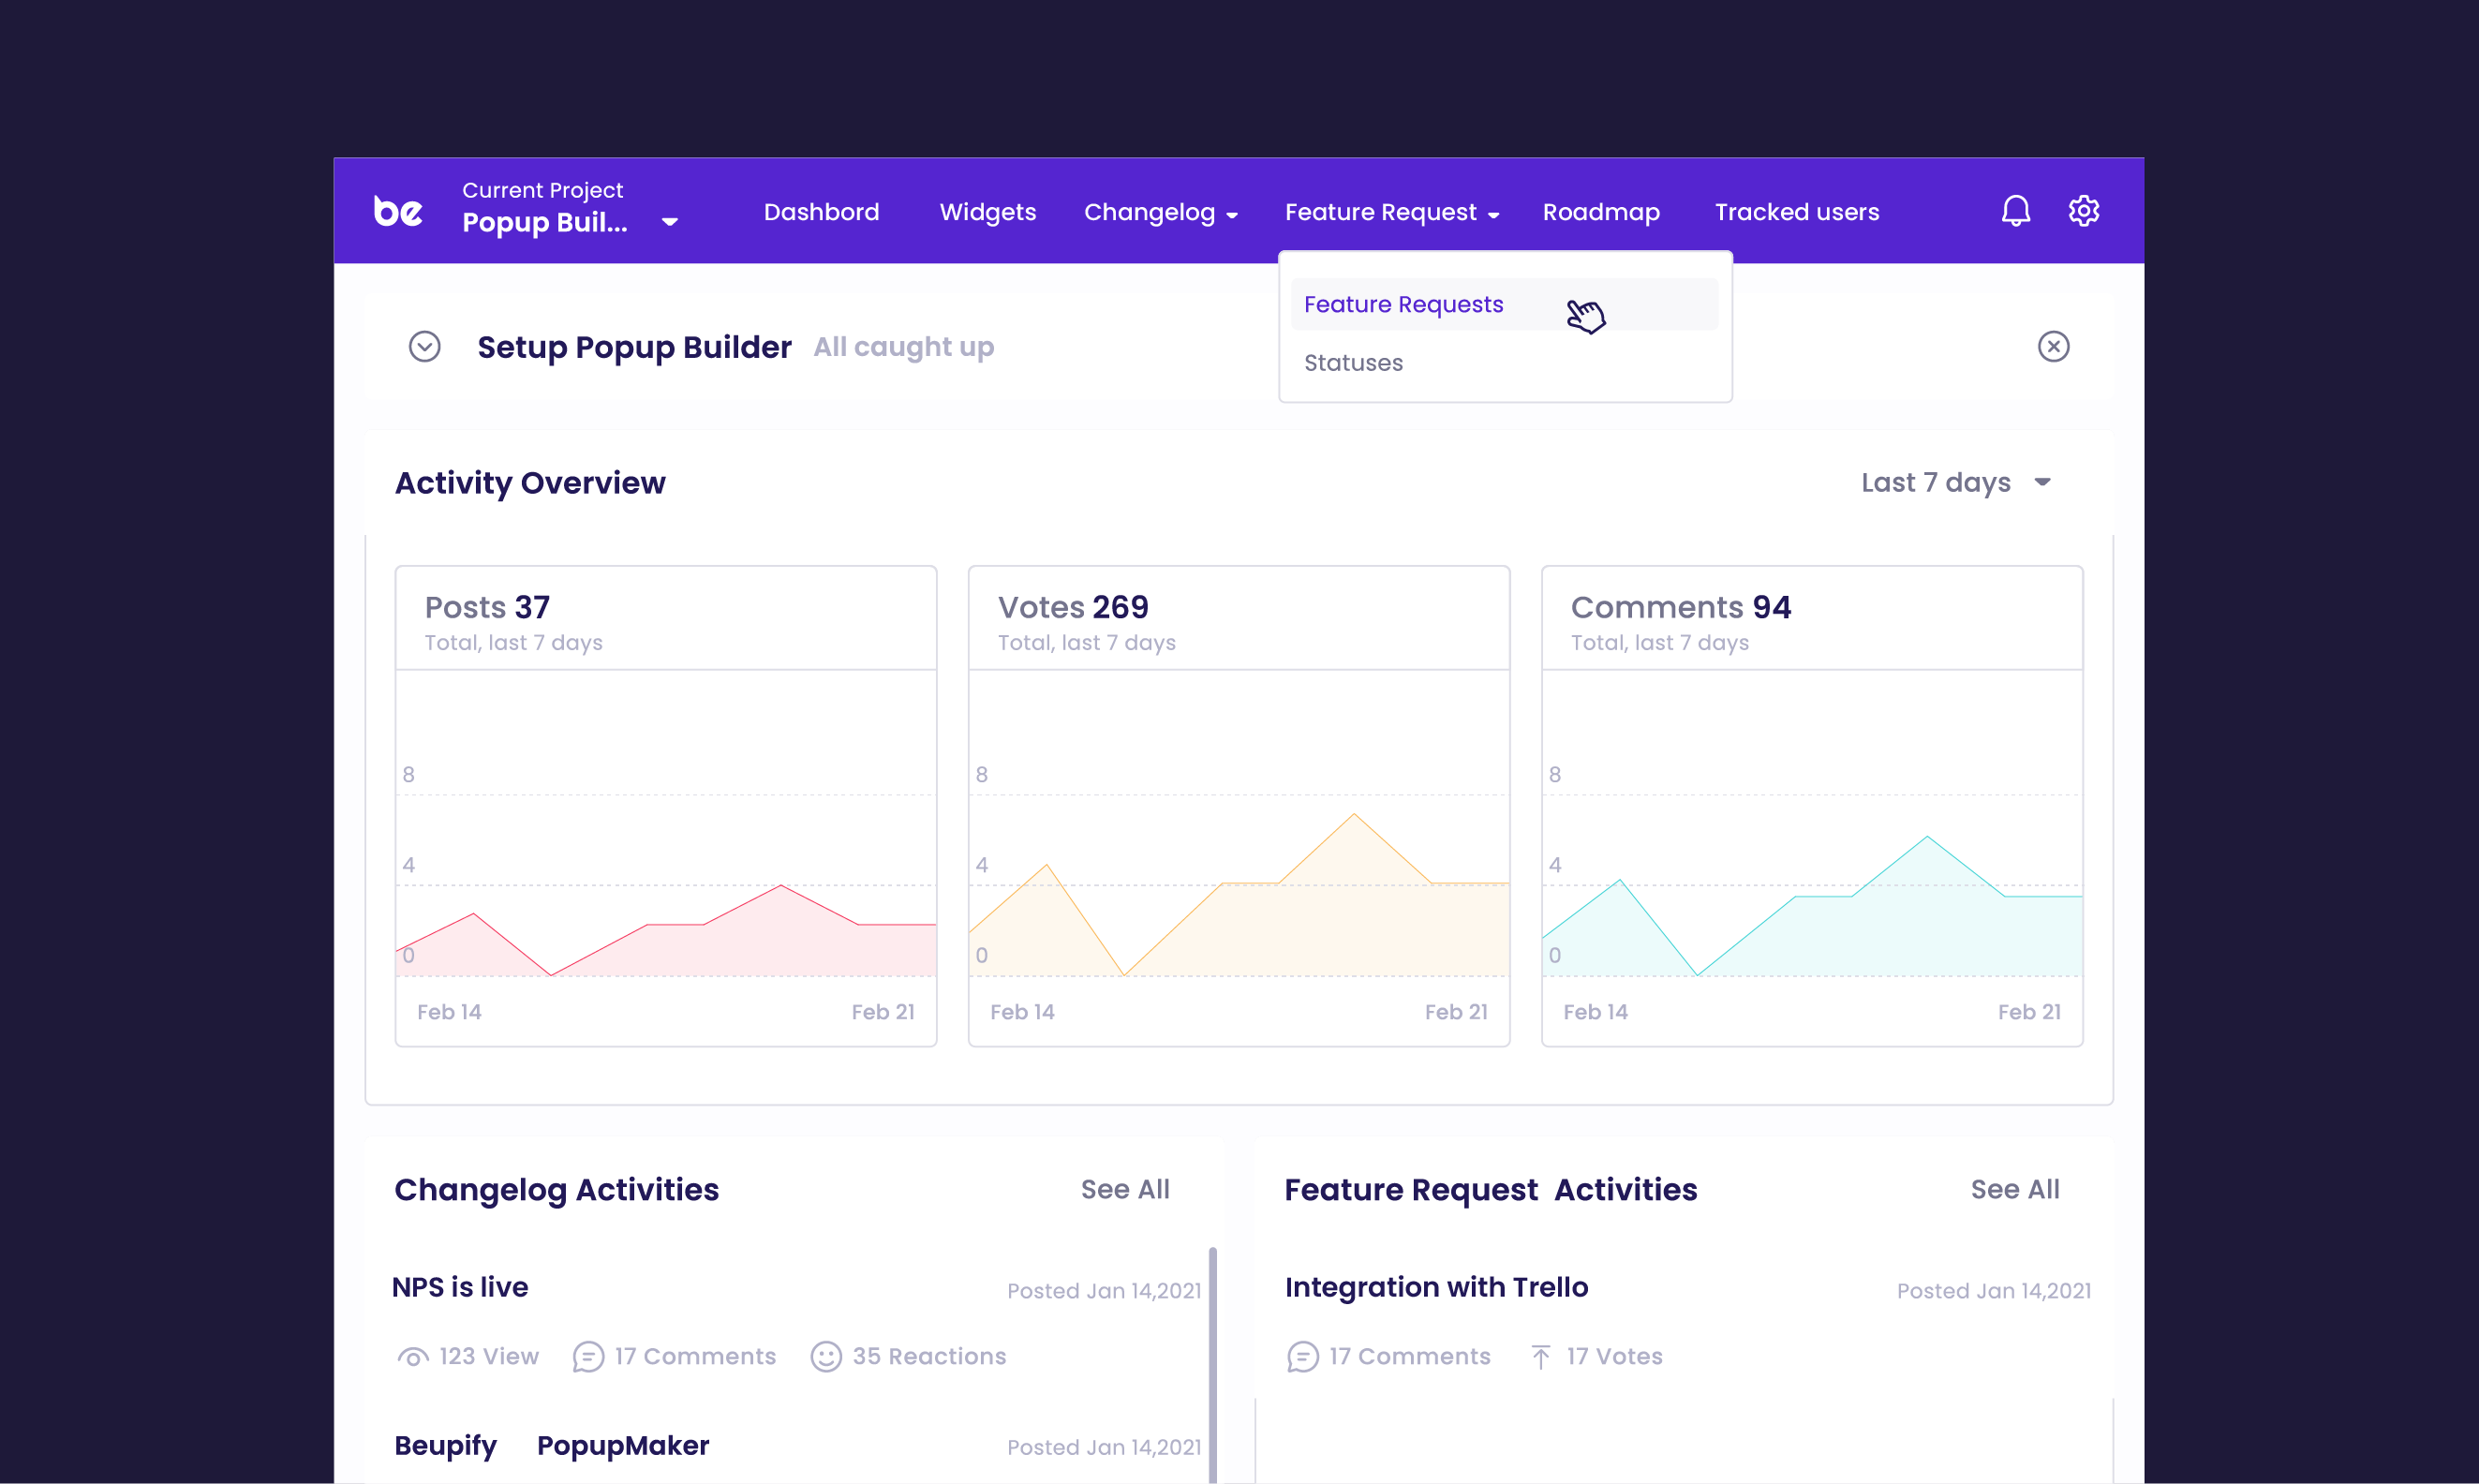
Task: Go to the Roadmap nav tab
Action: [x=1600, y=212]
